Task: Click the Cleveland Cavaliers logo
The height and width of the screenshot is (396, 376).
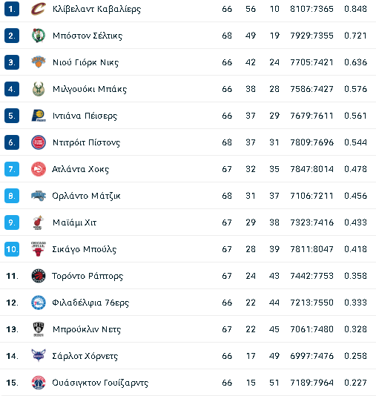Action: coord(39,9)
